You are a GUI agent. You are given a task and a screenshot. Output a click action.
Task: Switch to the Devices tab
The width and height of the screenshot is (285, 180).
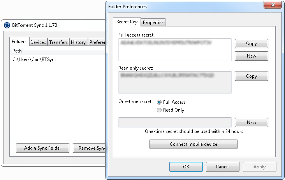[x=38, y=42]
